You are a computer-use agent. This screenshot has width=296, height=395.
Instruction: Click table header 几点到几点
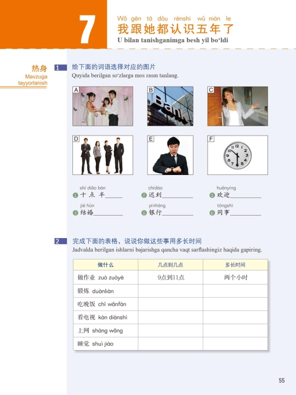pyautogui.click(x=170, y=265)
